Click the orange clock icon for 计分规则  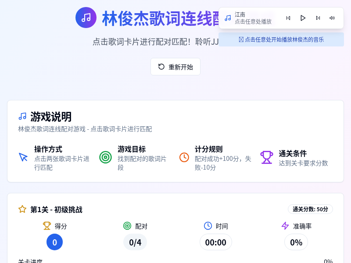point(184,157)
